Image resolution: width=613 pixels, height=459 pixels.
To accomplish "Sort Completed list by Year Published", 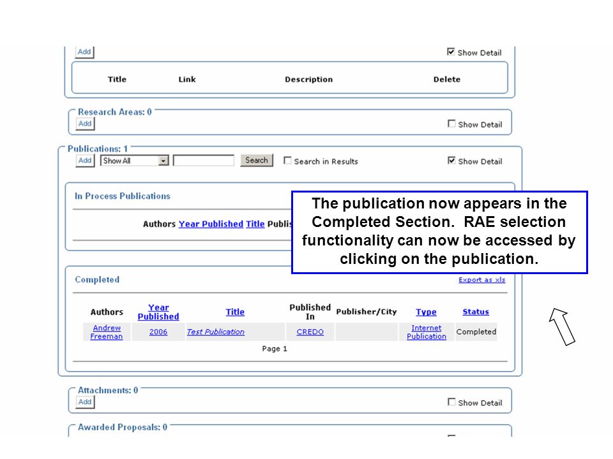I will pos(158,312).
